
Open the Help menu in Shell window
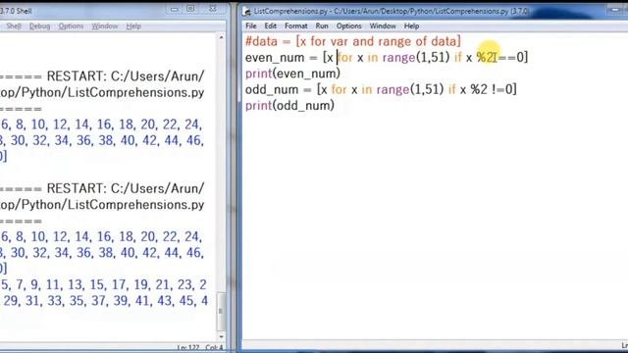point(133,26)
